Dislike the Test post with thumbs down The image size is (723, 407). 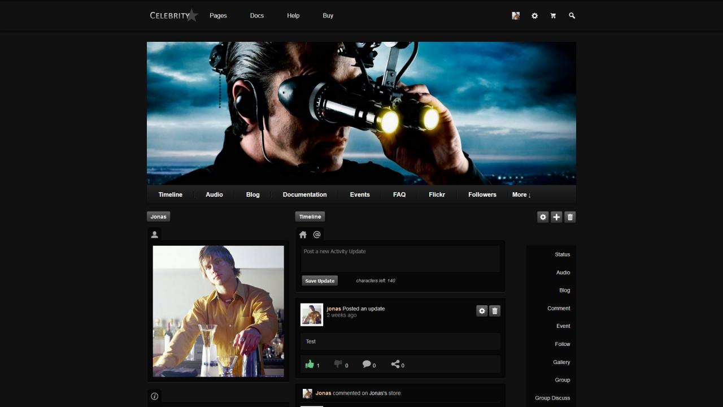338,365
